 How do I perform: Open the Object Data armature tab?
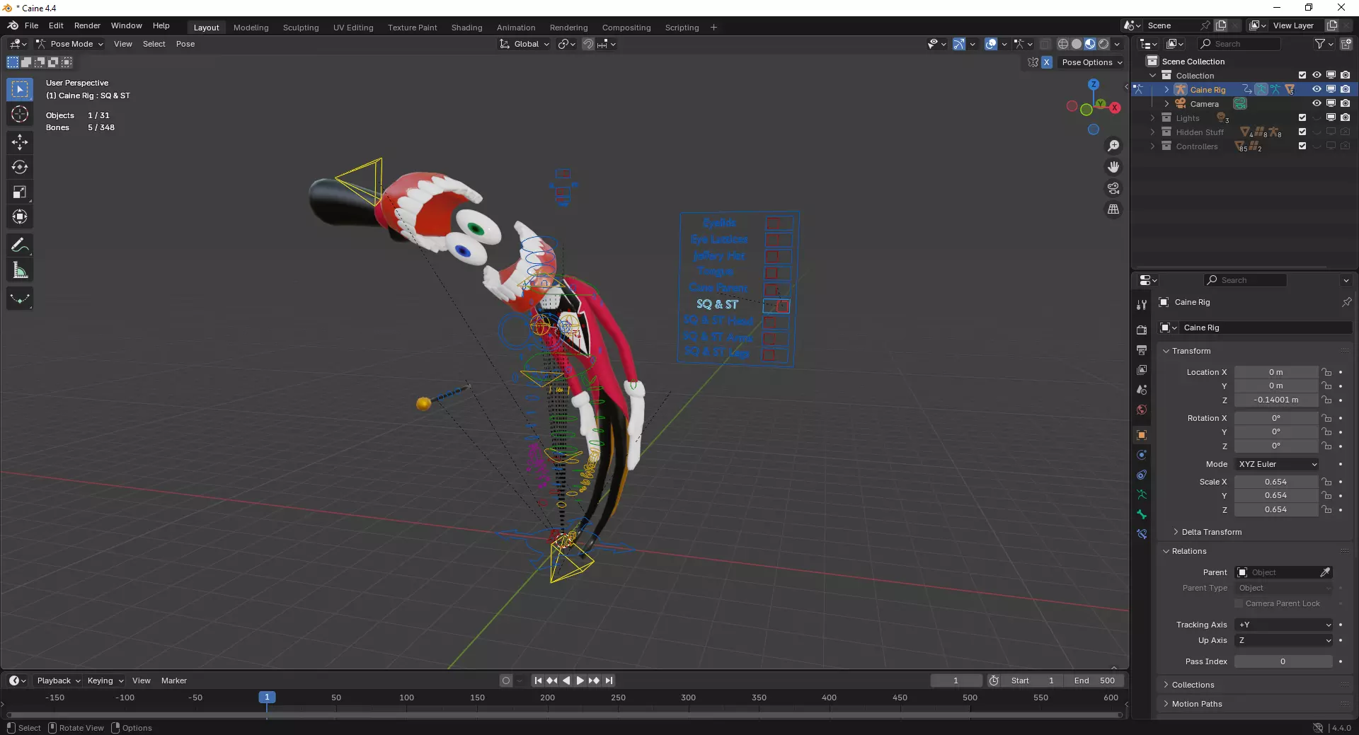click(x=1142, y=494)
